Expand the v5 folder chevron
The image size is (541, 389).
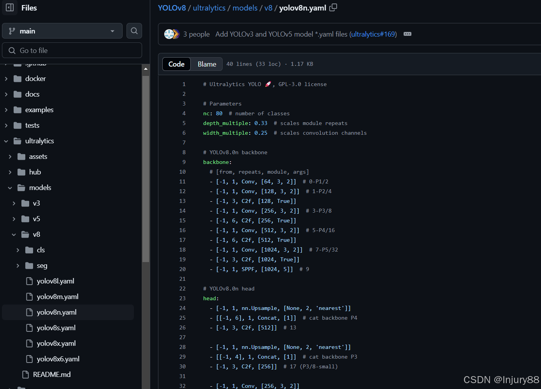click(14, 219)
